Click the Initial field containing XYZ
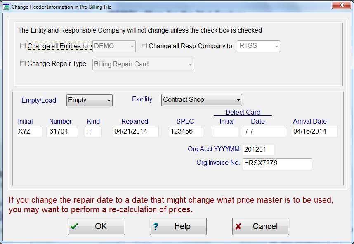The width and height of the screenshot is (354, 244). coord(29,132)
